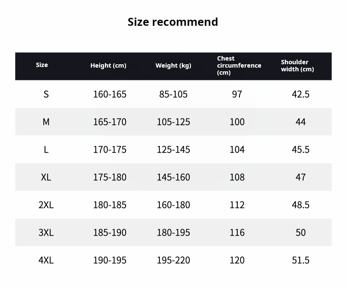Select the shoulder width 47 cell
Image resolution: width=346 pixels, height=288 pixels.
pyautogui.click(x=300, y=177)
